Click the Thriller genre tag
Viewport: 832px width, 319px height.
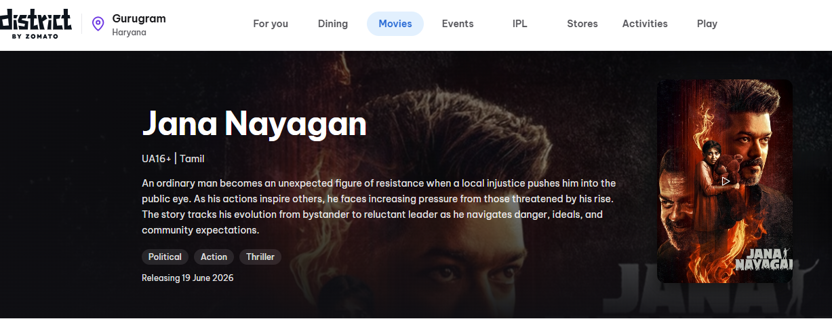pyautogui.click(x=260, y=257)
